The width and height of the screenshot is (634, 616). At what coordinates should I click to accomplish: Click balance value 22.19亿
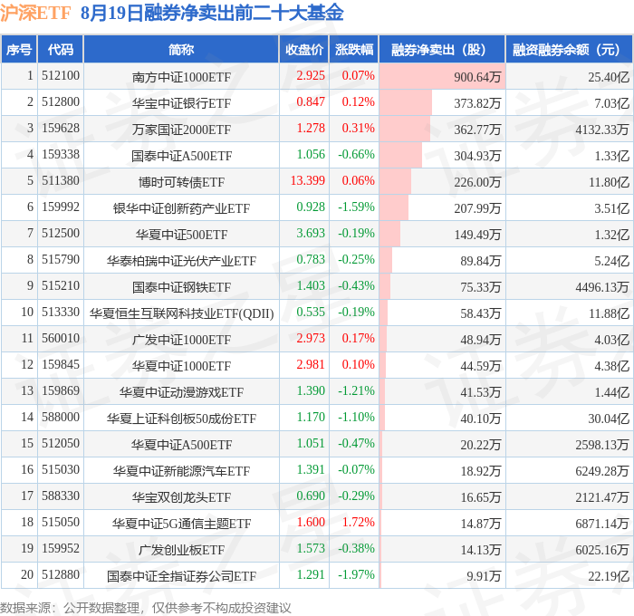[x=609, y=576]
